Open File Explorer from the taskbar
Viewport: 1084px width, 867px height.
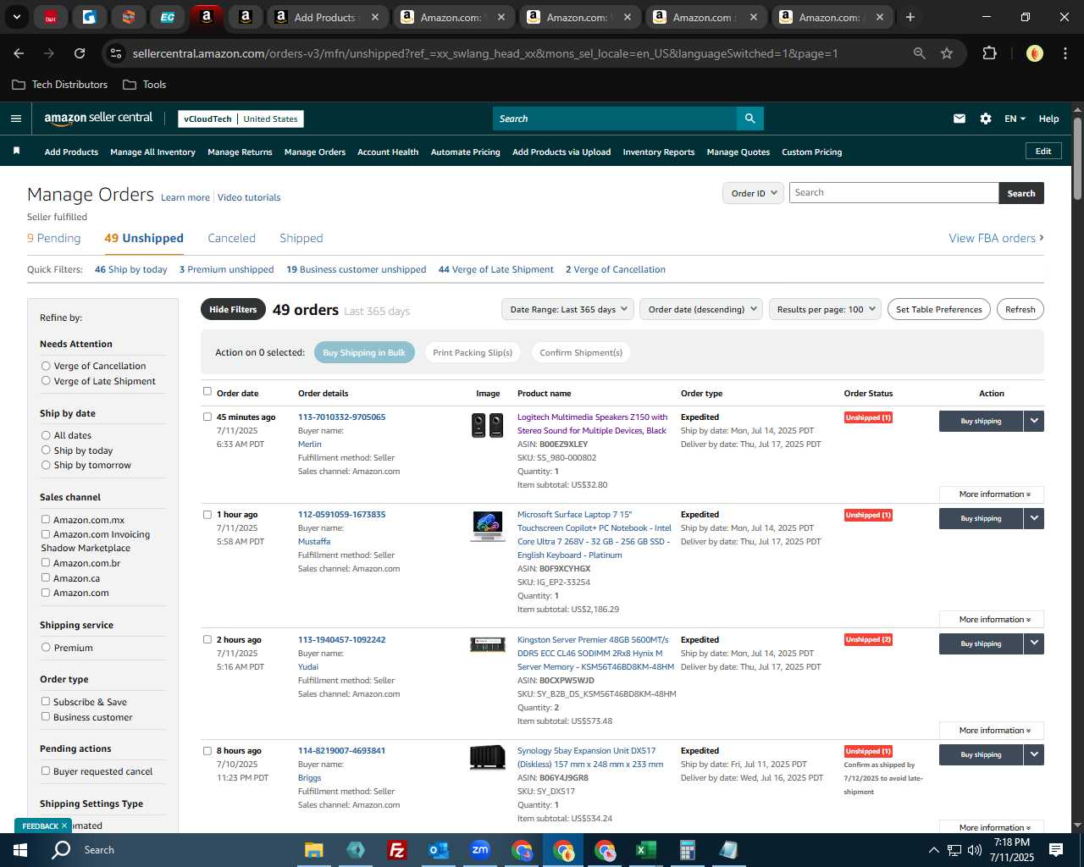314,850
